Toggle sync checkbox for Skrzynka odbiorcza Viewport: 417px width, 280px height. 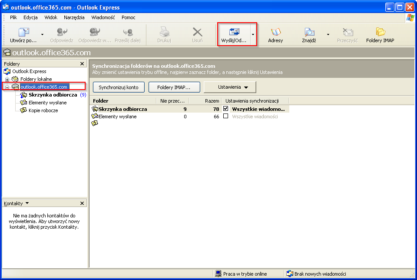point(226,109)
